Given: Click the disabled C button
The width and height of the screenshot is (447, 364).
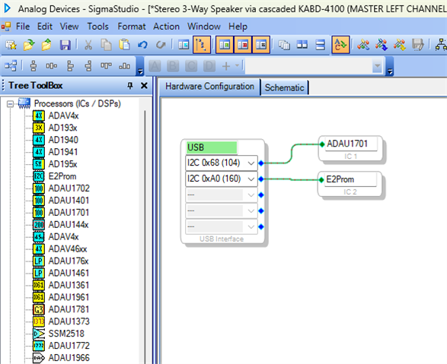Looking at the screenshot, I should [191, 66].
